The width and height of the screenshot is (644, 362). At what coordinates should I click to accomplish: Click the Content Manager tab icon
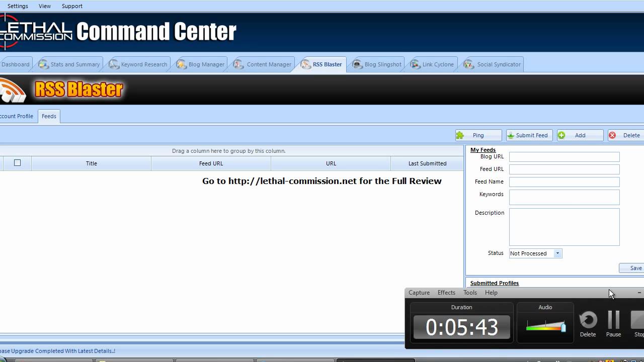point(238,64)
